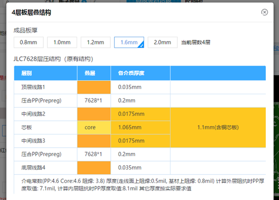Click 0.035mm value in 底层线路4 row
This screenshot has height=200, width=279.
tap(130, 168)
